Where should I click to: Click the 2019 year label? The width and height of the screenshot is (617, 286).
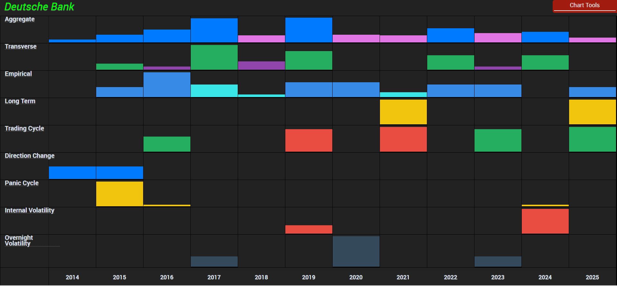click(308, 277)
